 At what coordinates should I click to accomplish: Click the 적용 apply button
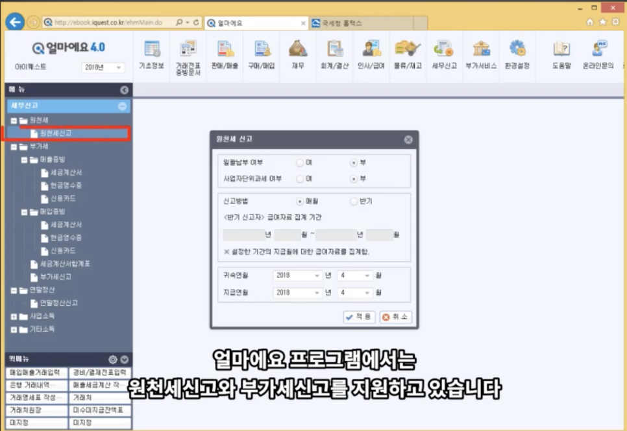coord(359,317)
